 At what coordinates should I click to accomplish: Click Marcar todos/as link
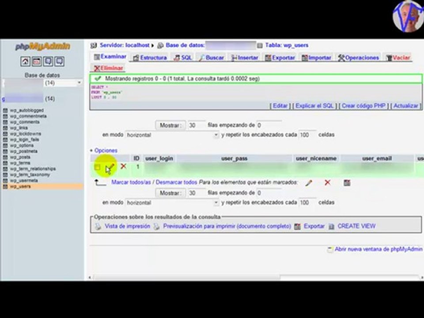(131, 182)
